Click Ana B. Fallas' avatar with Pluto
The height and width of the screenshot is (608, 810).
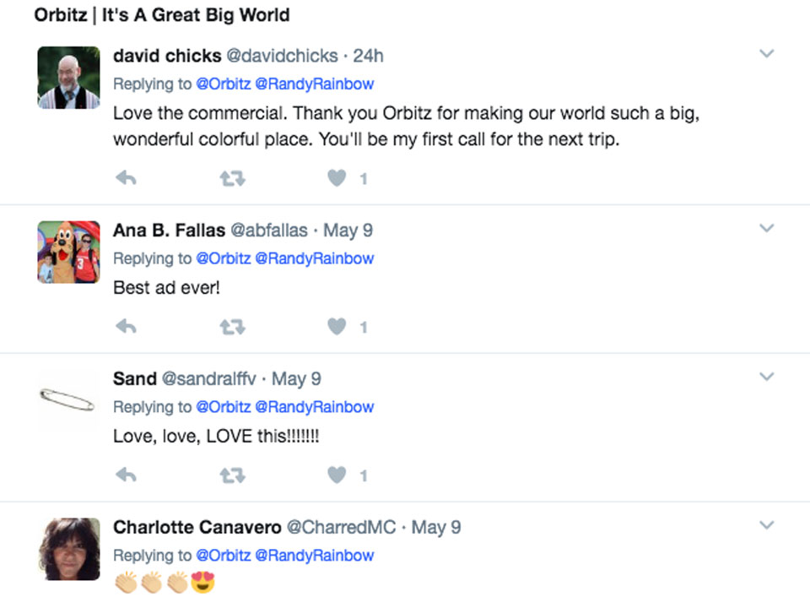(x=69, y=252)
